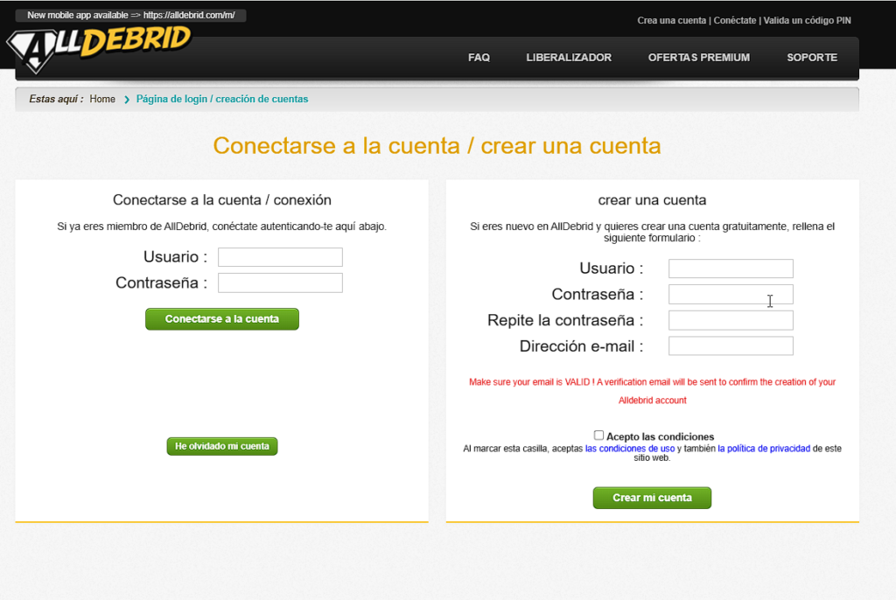Focus the registration Contraseña field

coord(731,294)
